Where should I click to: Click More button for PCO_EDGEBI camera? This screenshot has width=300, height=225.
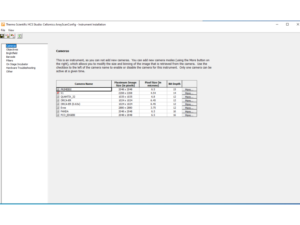(x=189, y=115)
